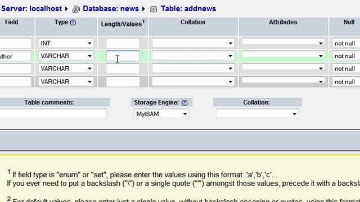
Task: Open the third row VARCHAR type dropdown
Action: 66,68
